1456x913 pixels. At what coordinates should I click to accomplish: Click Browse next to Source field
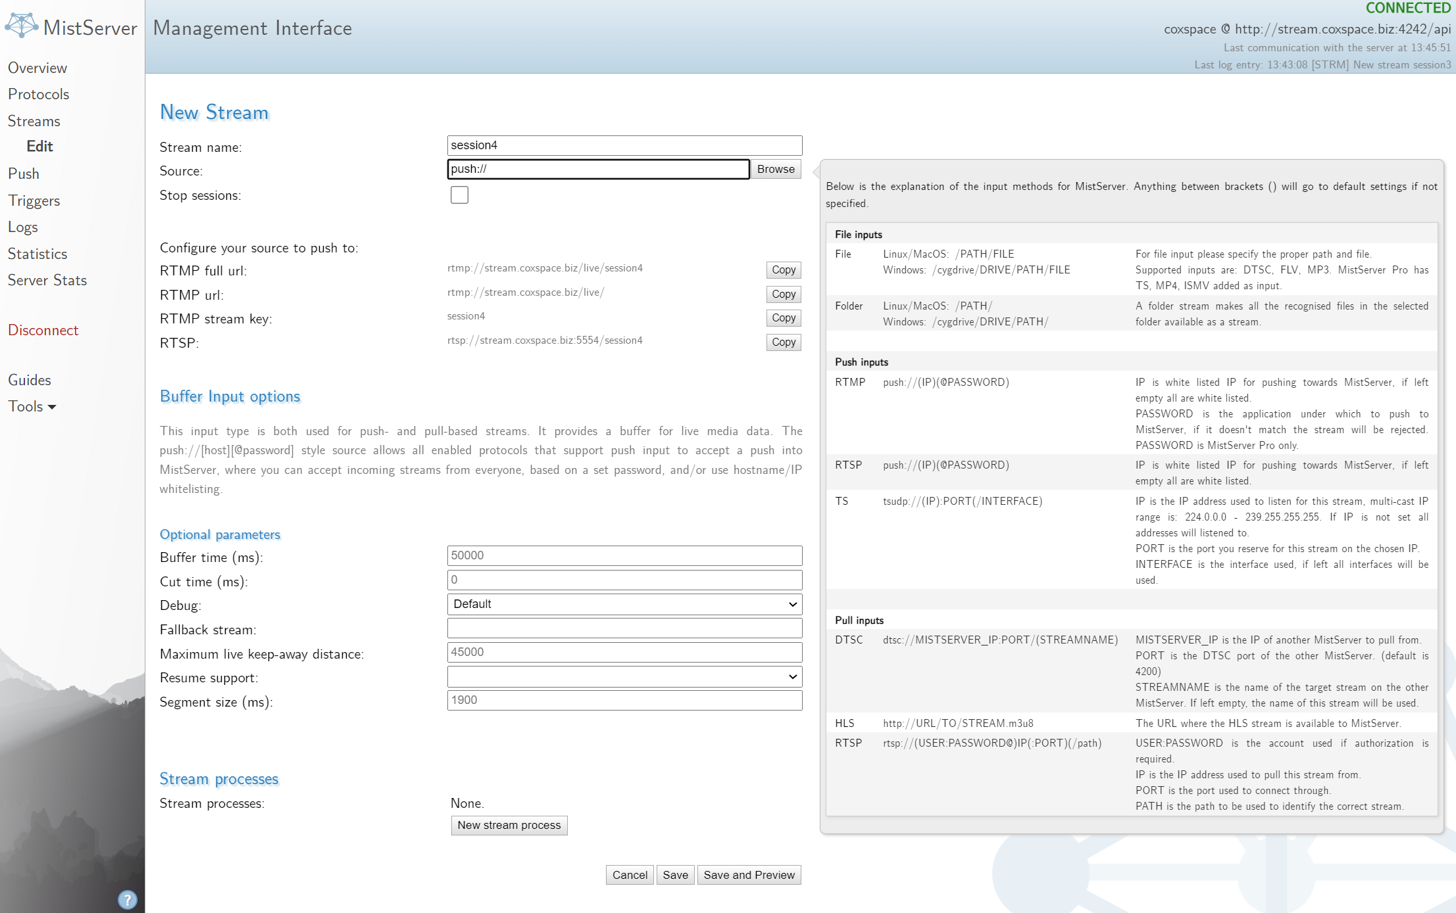pyautogui.click(x=776, y=169)
